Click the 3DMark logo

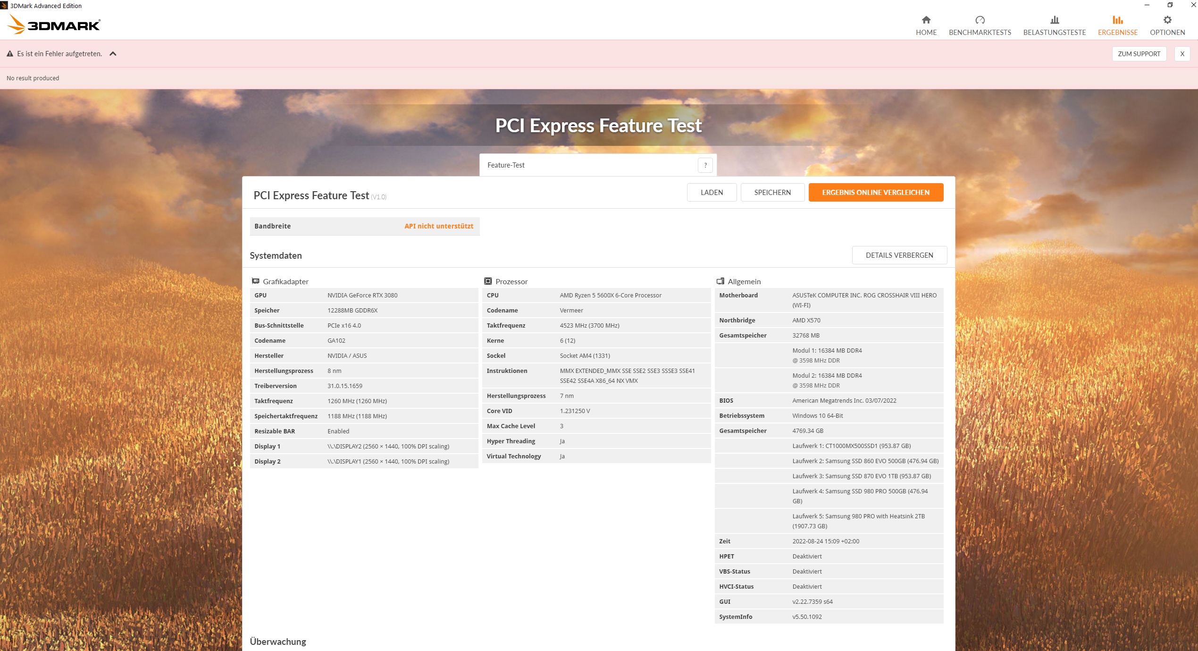click(54, 25)
